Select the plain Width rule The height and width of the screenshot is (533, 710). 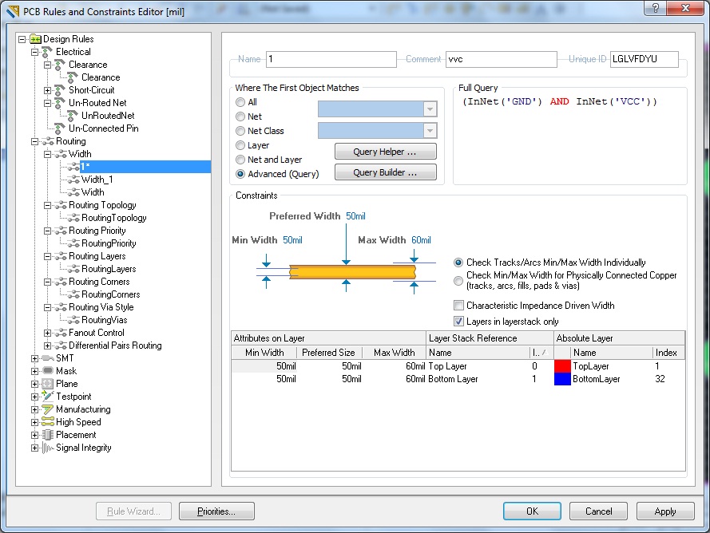93,192
